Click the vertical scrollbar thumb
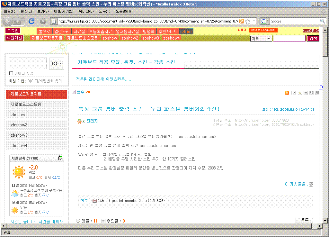The image size is (329, 237). (325, 44)
